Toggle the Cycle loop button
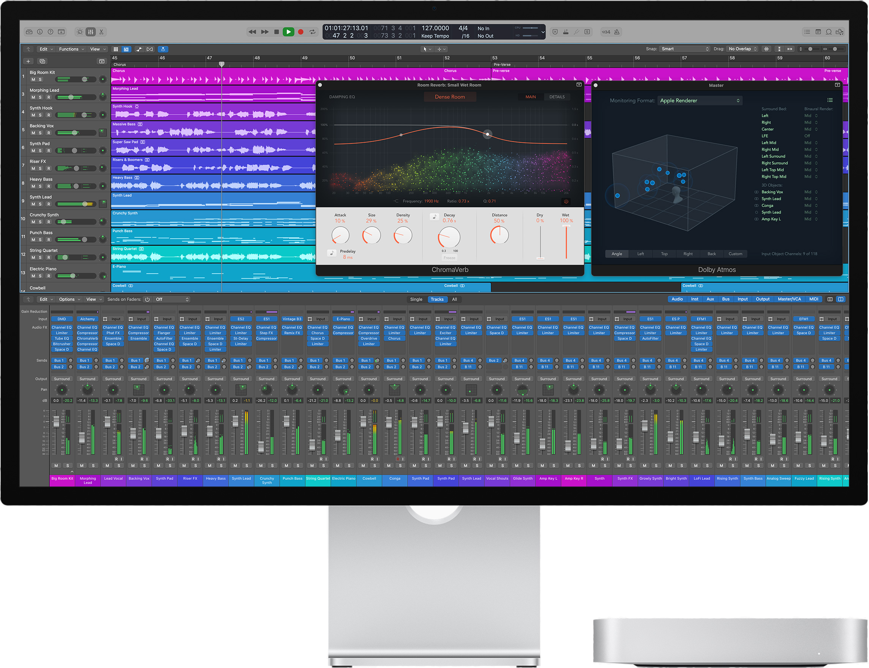This screenshot has height=668, width=869. tap(313, 32)
